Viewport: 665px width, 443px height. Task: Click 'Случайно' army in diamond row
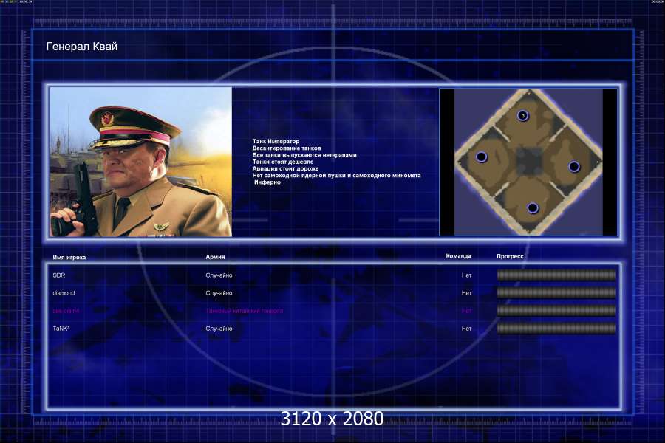click(219, 293)
